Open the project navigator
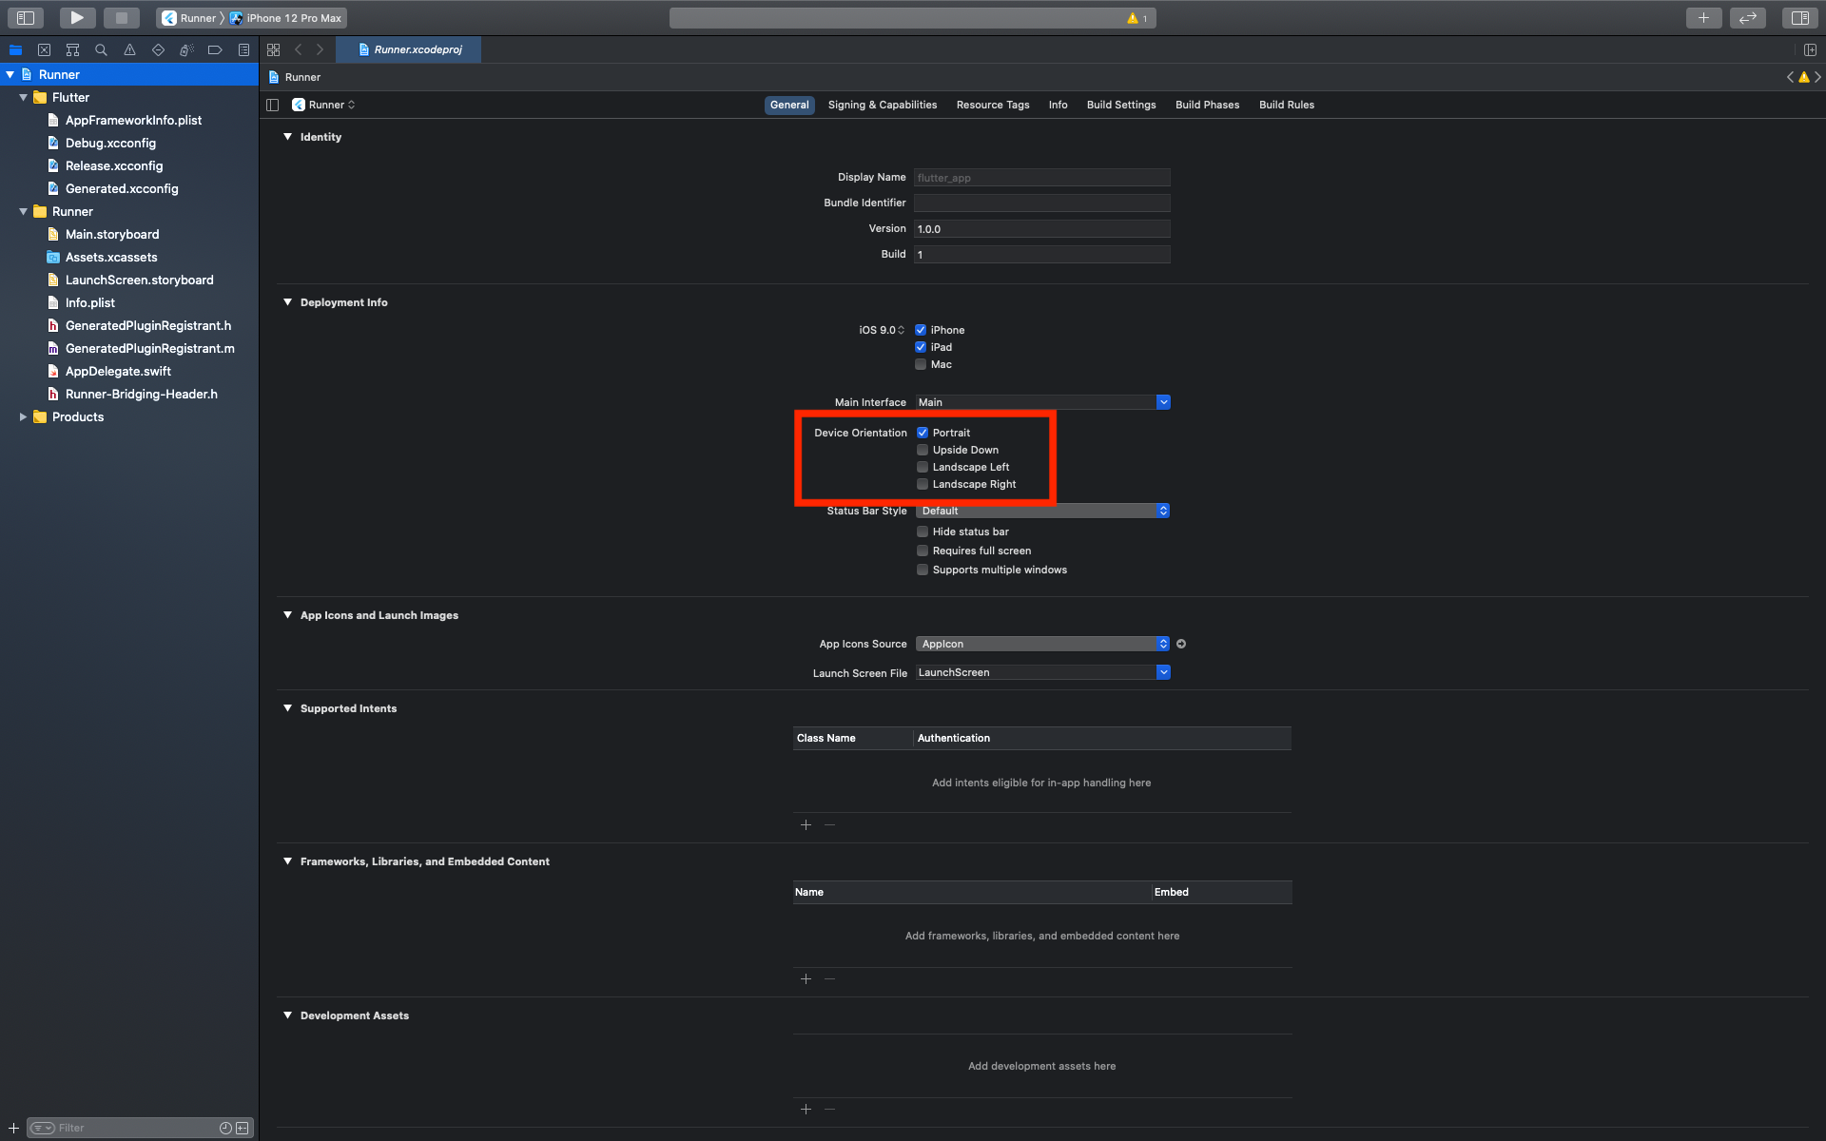1826x1141 pixels. point(15,49)
